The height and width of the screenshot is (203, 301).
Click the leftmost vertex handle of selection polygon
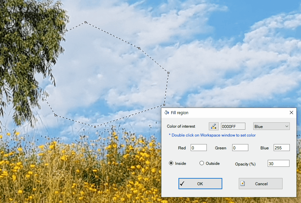18,55
